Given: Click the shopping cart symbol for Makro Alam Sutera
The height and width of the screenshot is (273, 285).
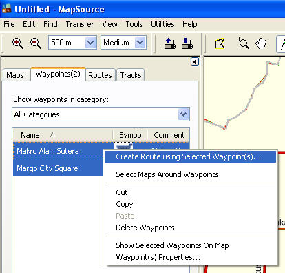Looking at the screenshot, I should point(124,146).
